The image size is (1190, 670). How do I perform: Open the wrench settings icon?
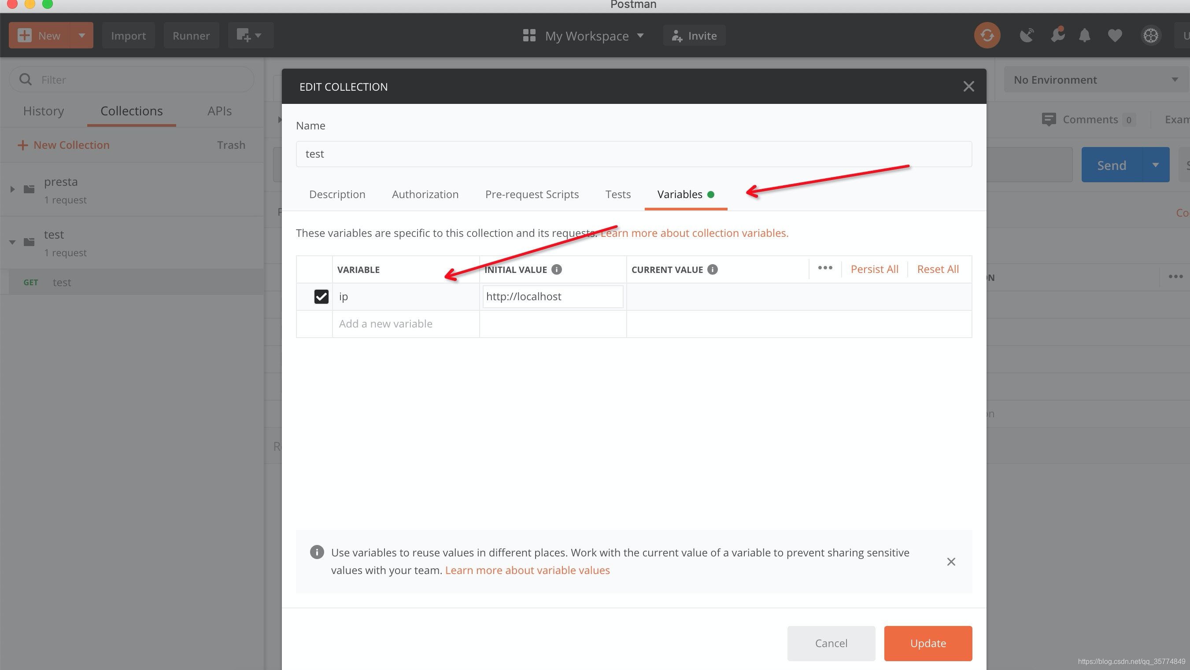1057,36
